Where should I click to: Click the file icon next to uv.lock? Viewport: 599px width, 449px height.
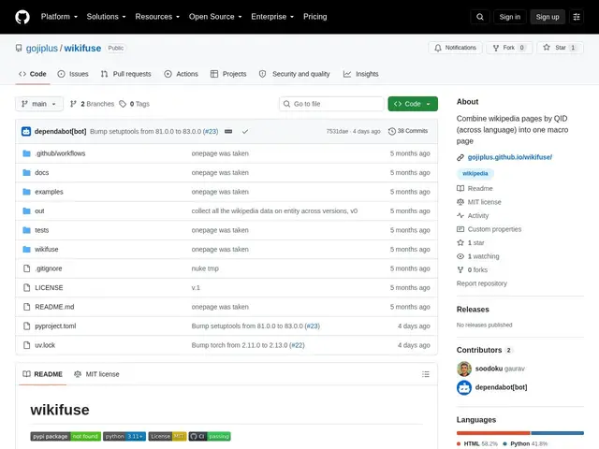(26, 345)
